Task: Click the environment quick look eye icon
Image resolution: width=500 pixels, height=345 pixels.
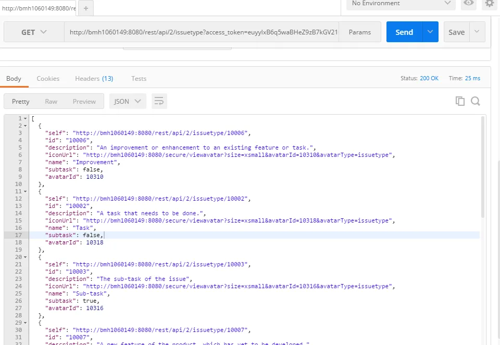Action: 468,3
